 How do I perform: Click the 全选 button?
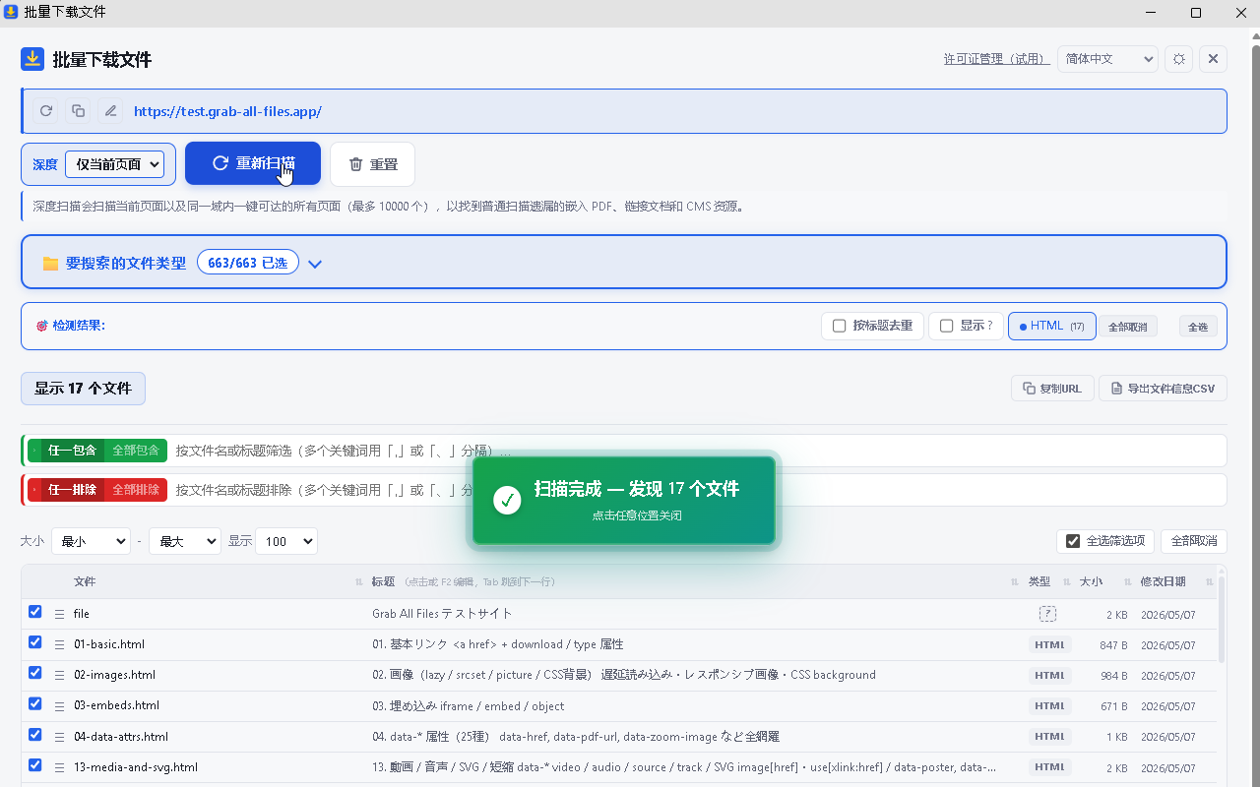(1198, 327)
